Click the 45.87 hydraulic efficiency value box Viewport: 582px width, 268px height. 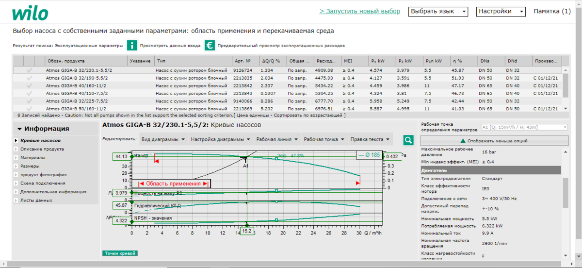click(121, 205)
